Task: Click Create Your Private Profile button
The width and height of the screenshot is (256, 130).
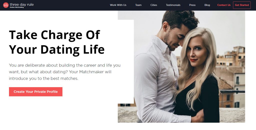Action: tap(35, 92)
